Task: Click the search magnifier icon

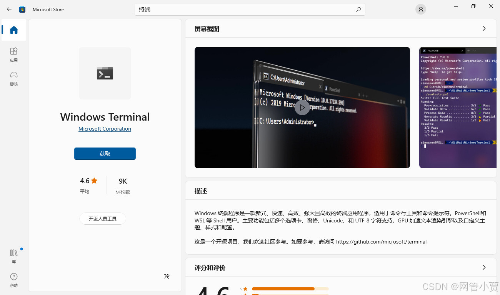Action: click(358, 10)
